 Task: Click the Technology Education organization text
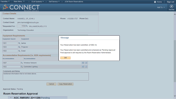[26, 30]
